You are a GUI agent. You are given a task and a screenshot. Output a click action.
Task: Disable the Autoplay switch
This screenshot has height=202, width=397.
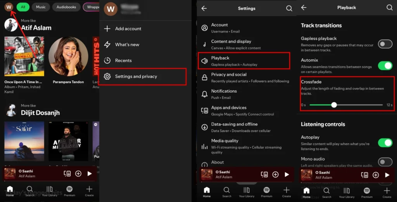[385, 143]
